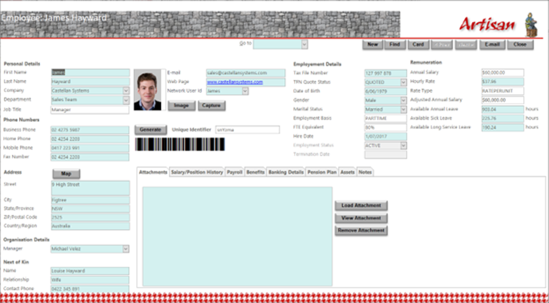
Task: Click the Home Phone field
Action: click(90, 139)
